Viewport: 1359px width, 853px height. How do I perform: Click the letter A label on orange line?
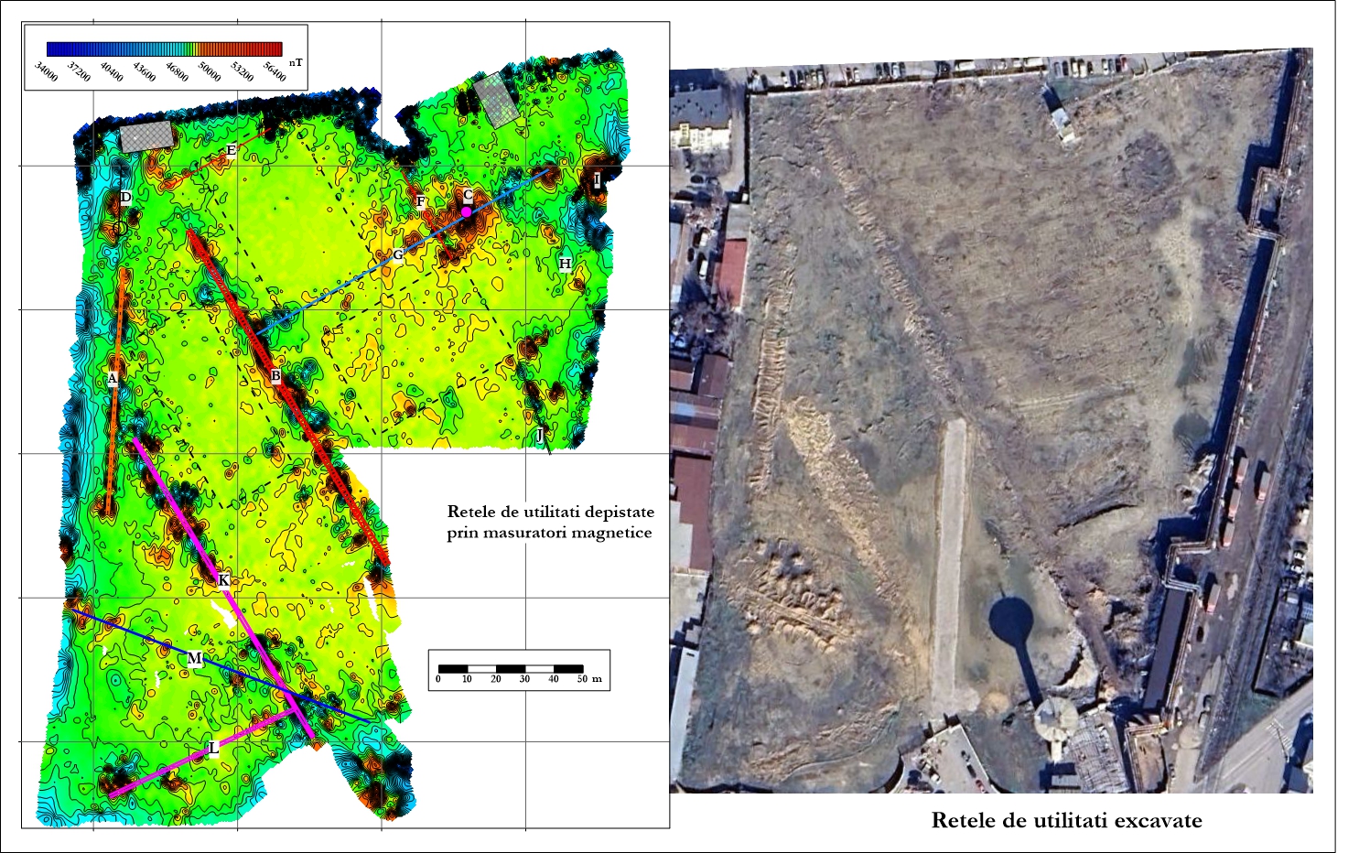point(113,378)
